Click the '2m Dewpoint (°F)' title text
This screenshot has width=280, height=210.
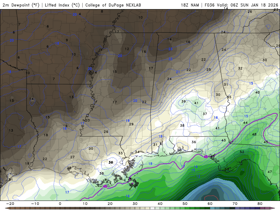pyautogui.click(x=21, y=5)
